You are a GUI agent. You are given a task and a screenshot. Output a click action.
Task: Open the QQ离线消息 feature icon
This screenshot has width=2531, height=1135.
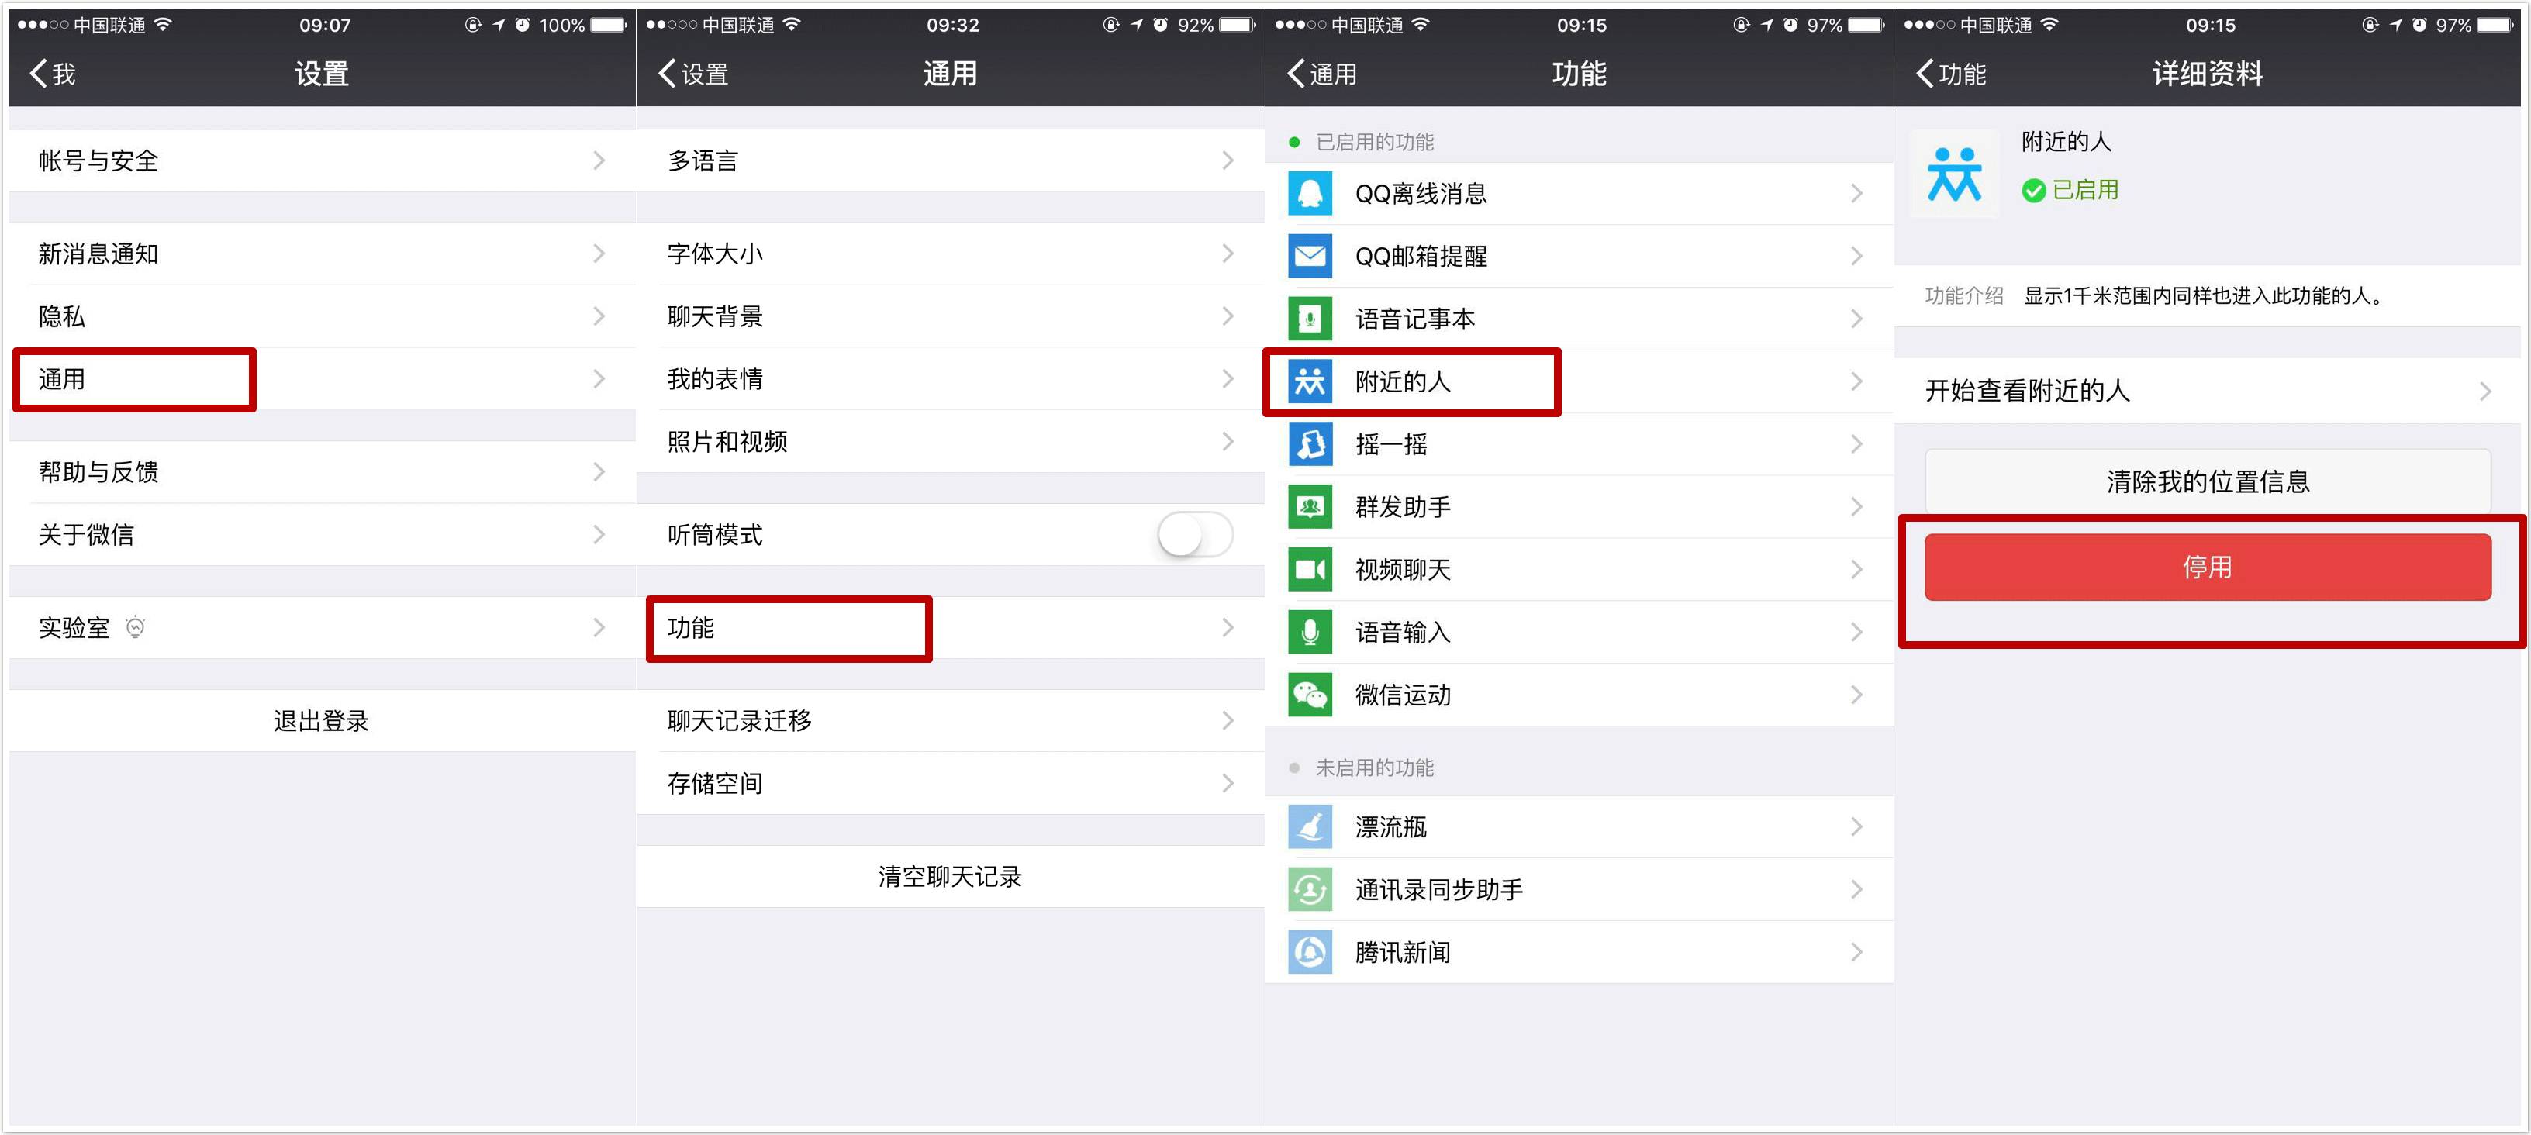point(1309,194)
